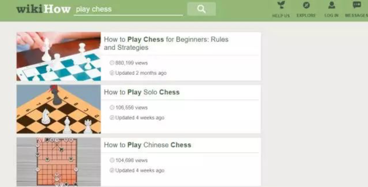Click the Solo Chess orange board thumbnail
The height and width of the screenshot is (187, 368).
pos(59,109)
